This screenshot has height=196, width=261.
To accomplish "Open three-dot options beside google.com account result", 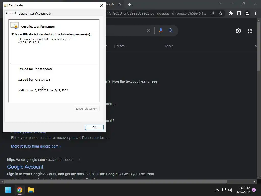I will (x=79, y=160).
